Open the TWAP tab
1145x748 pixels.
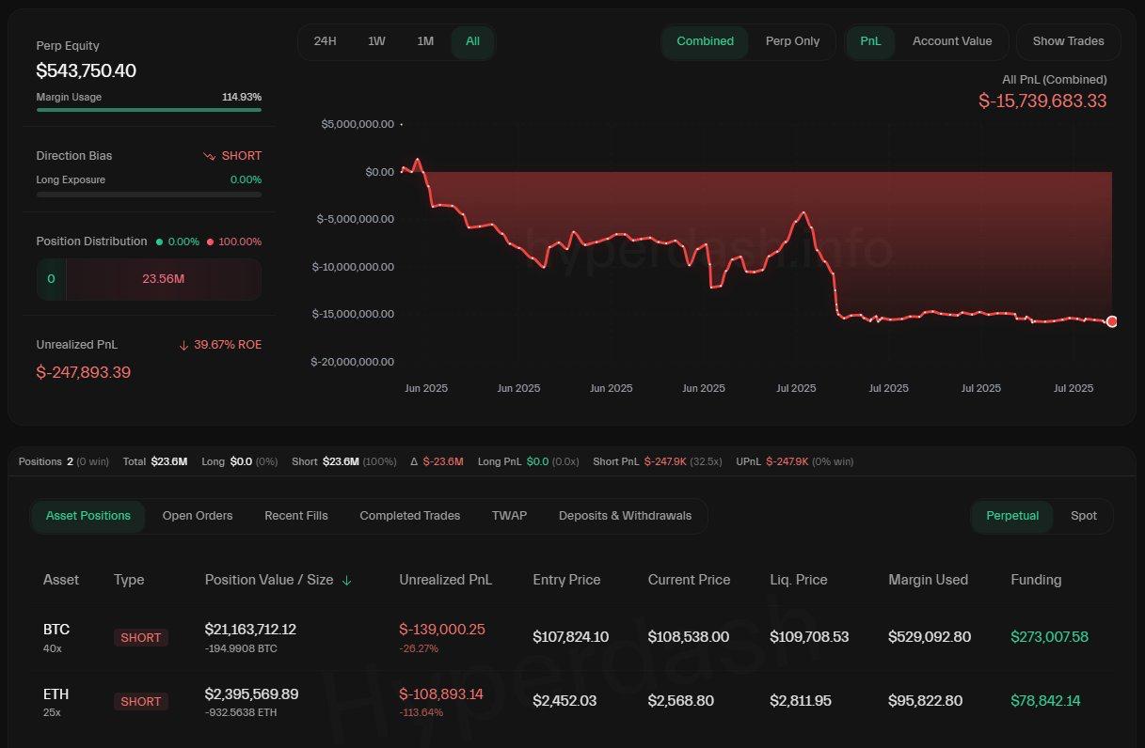click(509, 516)
